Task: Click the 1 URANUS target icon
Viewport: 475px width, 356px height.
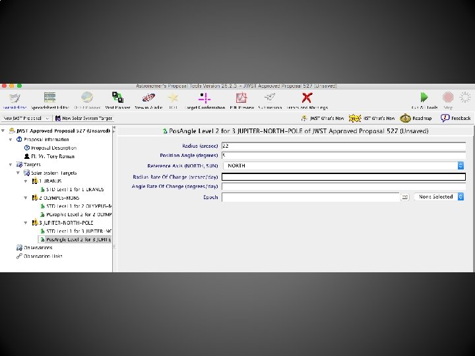Action: pos(35,181)
